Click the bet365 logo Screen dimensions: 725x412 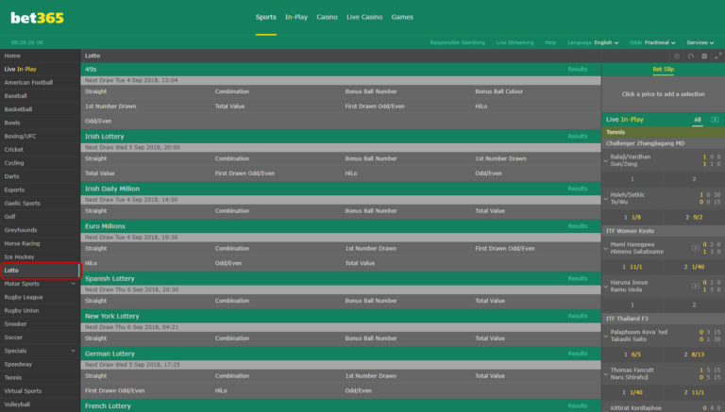(x=40, y=17)
